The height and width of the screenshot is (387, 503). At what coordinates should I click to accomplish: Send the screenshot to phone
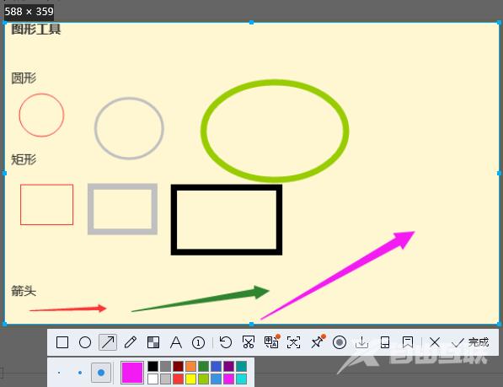pos(385,342)
